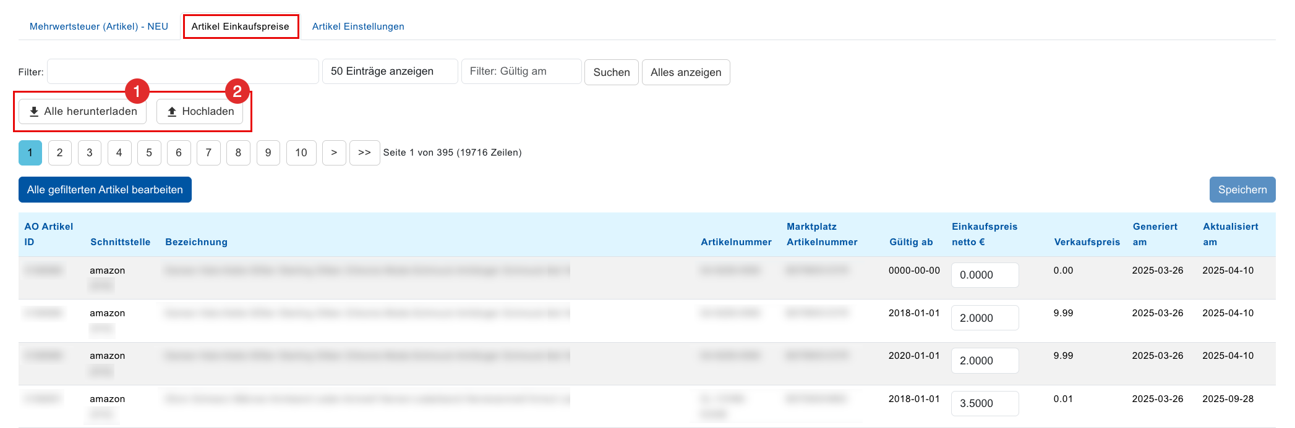1295x428 pixels.
Task: Go to page 3
Action: click(90, 153)
